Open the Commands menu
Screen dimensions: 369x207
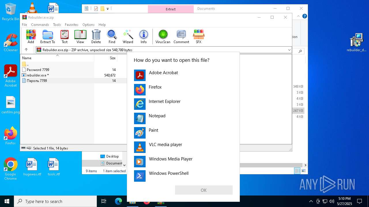tap(40, 25)
